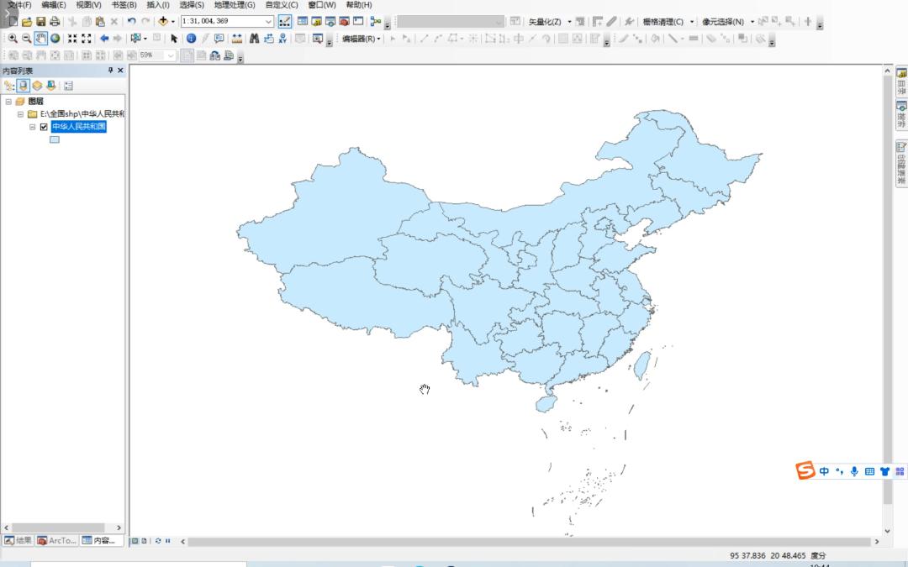908x567 pixels.
Task: Select the Measure ruler tool
Action: (x=237, y=39)
